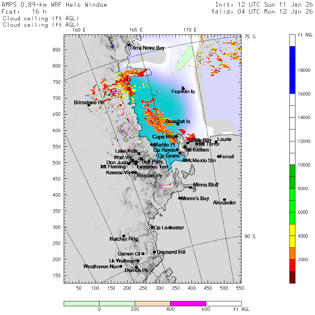The height and width of the screenshot is (315, 315).
Task: Select the Beaufort Is marker dot
Action: (x=178, y=124)
